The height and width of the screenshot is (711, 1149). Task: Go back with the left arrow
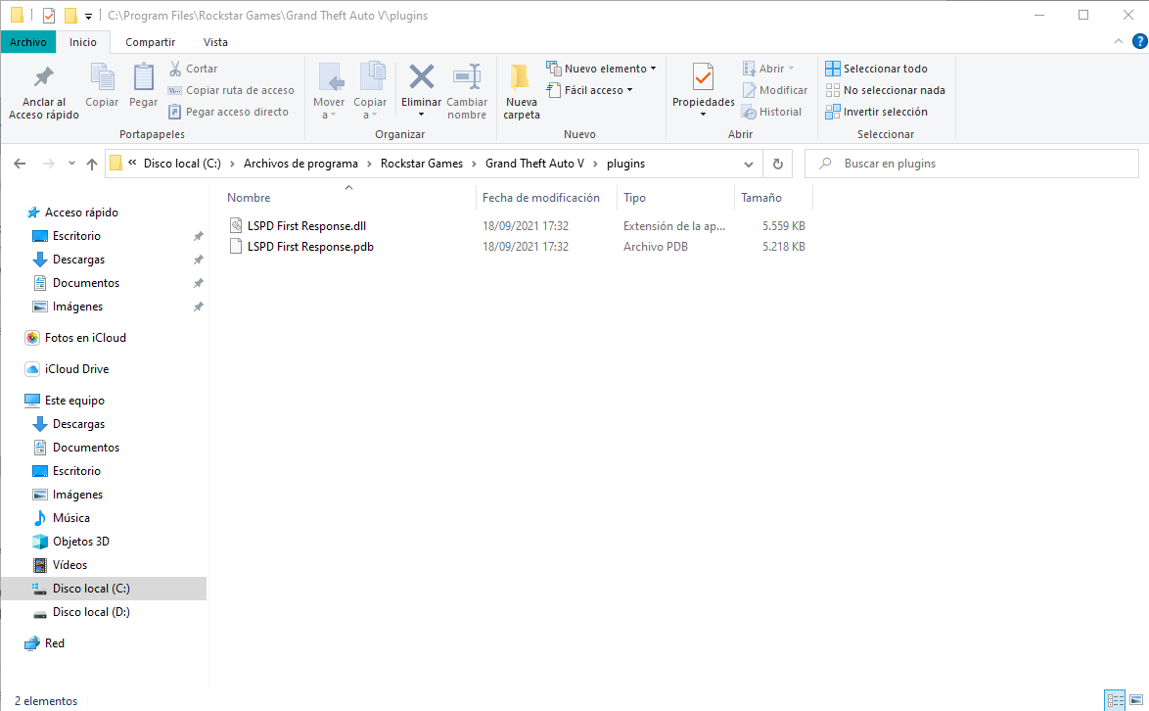click(20, 164)
